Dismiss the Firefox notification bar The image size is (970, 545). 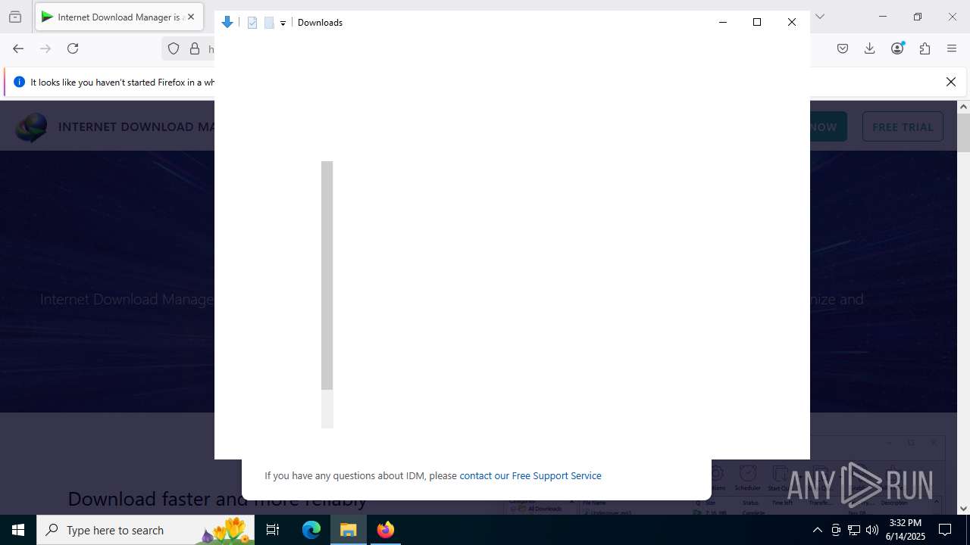[x=951, y=82]
